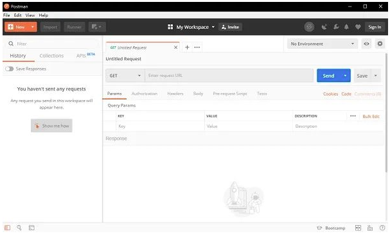The width and height of the screenshot is (390, 236).
Task: Open the Send button dropdown arrow
Action: point(345,76)
